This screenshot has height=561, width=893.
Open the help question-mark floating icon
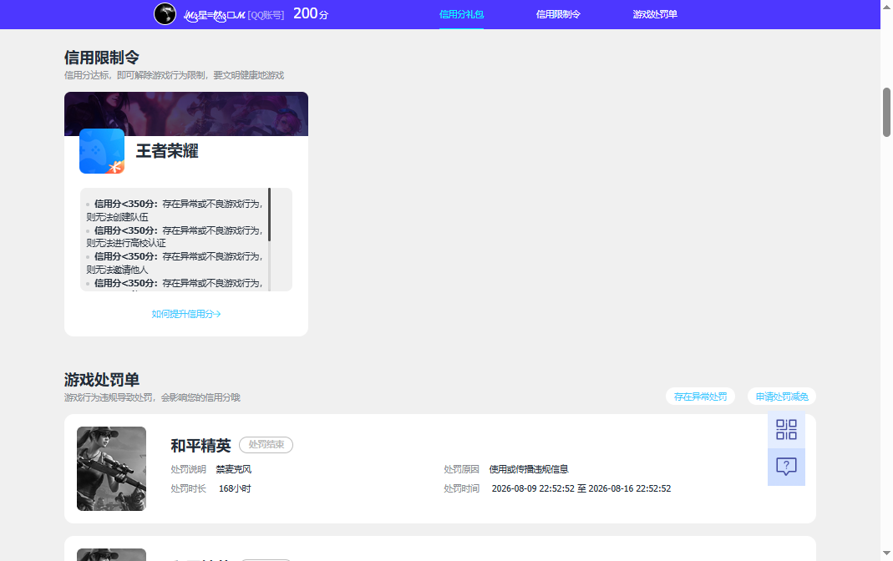point(786,467)
